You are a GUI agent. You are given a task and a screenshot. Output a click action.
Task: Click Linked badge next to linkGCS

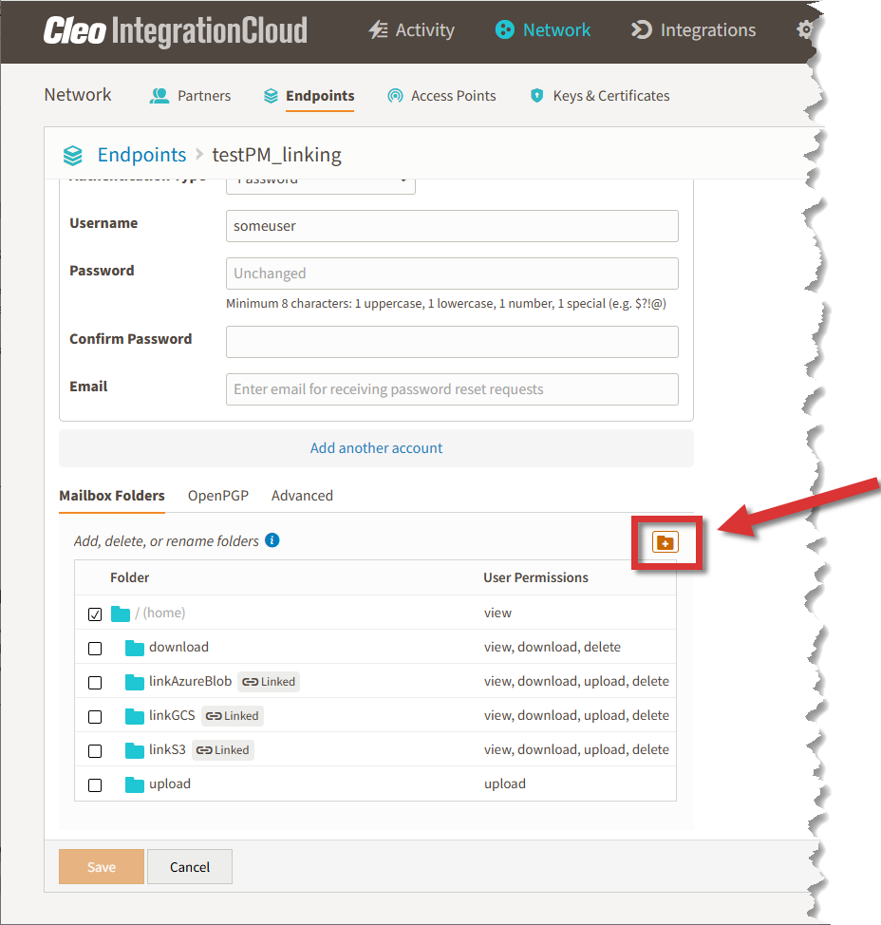[232, 715]
